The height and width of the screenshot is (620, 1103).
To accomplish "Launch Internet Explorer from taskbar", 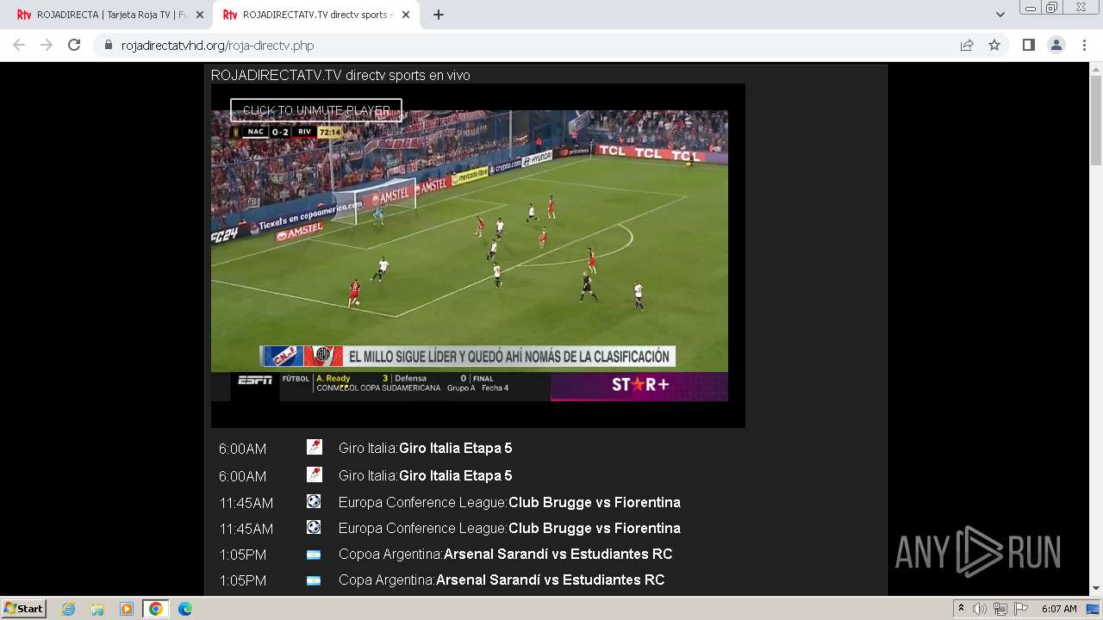I will pyautogui.click(x=69, y=609).
